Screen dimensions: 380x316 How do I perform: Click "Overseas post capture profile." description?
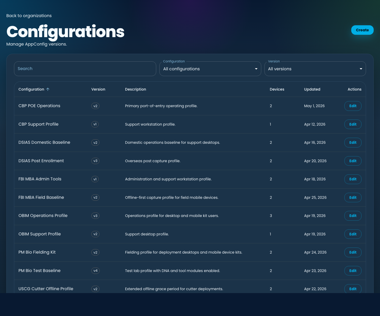(x=153, y=161)
